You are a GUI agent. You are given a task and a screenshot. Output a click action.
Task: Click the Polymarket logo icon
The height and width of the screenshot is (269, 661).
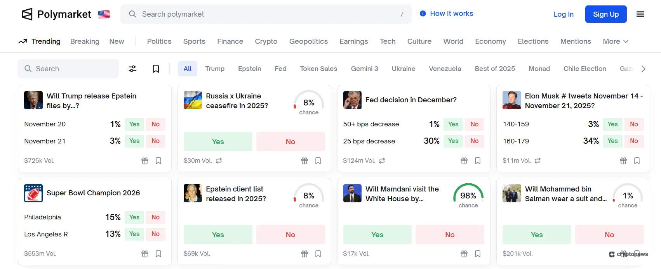(x=27, y=14)
